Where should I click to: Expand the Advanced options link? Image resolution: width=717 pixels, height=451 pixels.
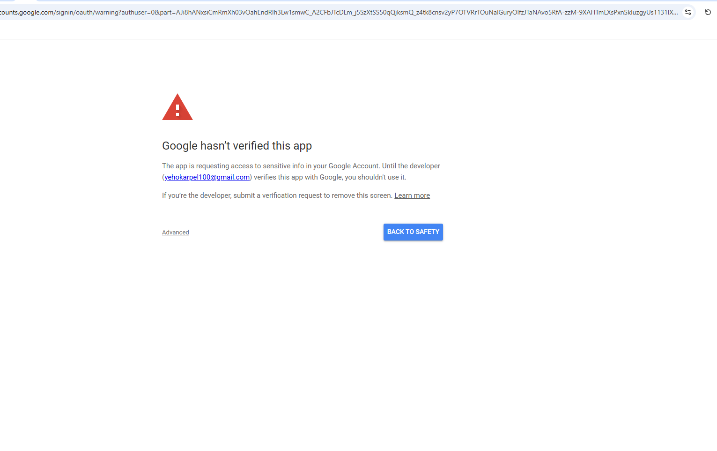[176, 233]
